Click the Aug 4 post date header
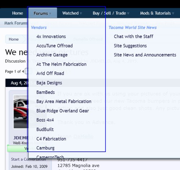The width and height of the screenshot is (180, 170). pos(19,83)
